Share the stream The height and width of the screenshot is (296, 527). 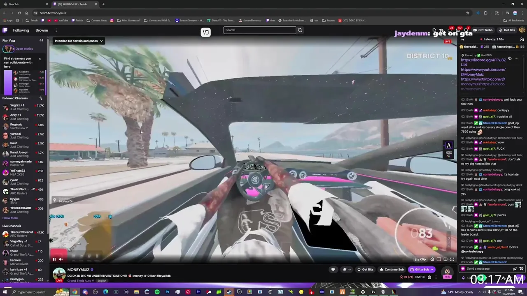pyautogui.click(x=429, y=277)
